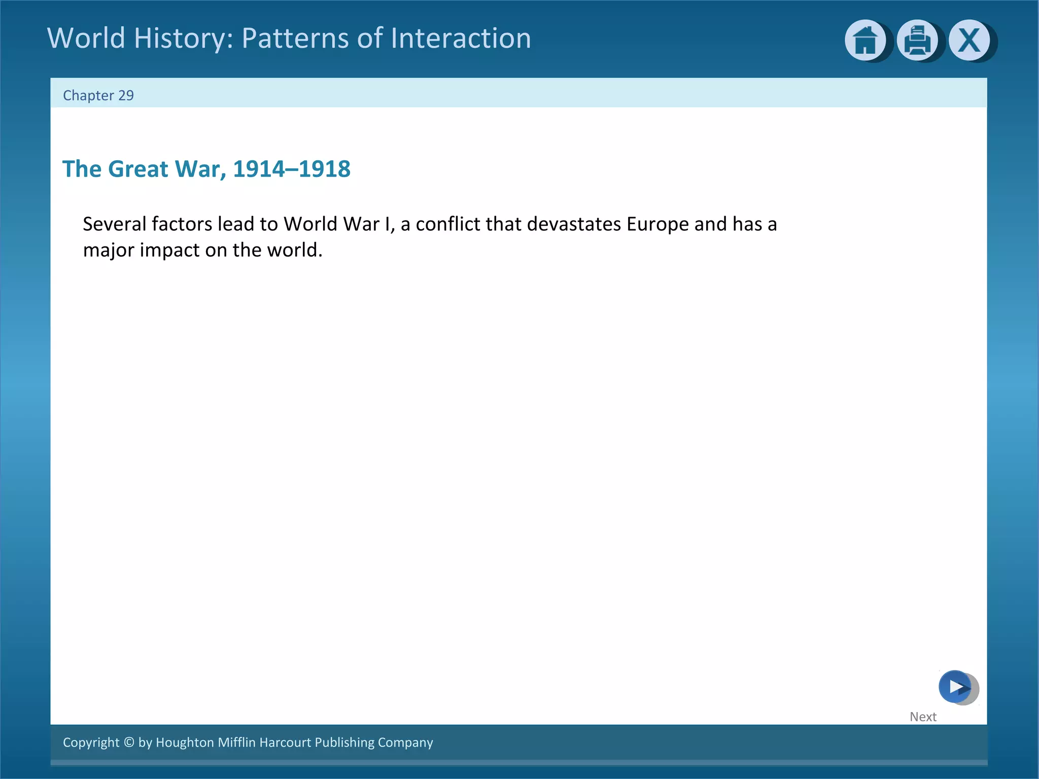Advance with the blue Next arrow button
Viewport: 1039px width, 779px height.
pyautogui.click(x=955, y=687)
